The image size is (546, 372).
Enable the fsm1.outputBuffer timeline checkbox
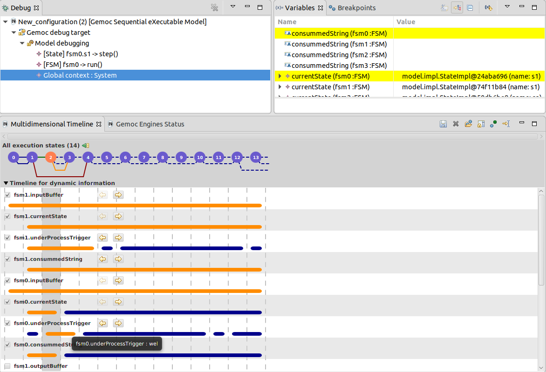[x=7, y=366]
